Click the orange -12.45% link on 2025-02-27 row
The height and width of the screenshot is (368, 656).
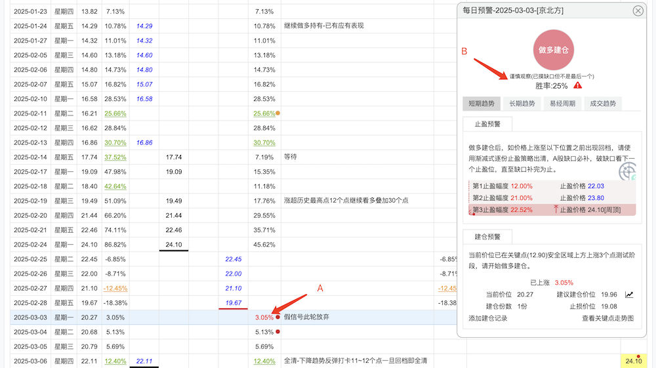[x=115, y=289]
